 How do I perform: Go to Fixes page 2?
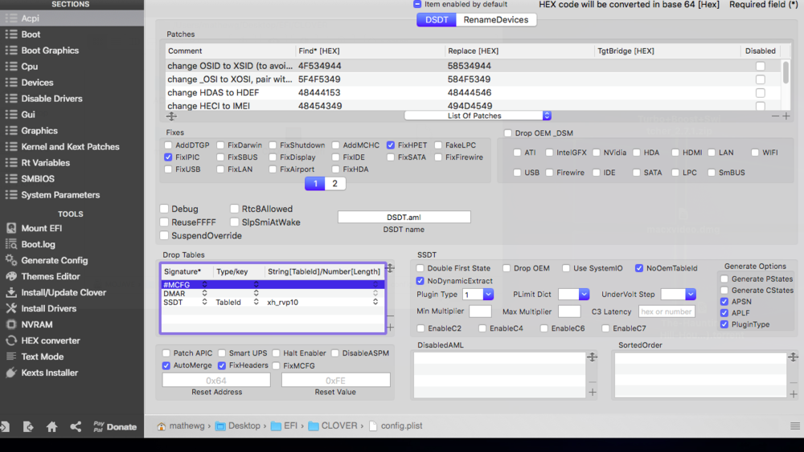point(334,184)
